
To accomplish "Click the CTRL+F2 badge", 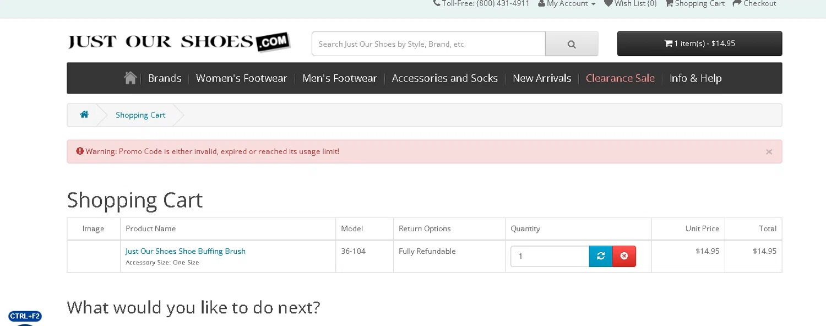I will pos(25,316).
